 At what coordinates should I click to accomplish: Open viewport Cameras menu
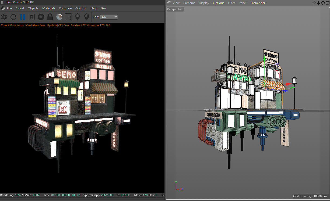click(x=189, y=3)
